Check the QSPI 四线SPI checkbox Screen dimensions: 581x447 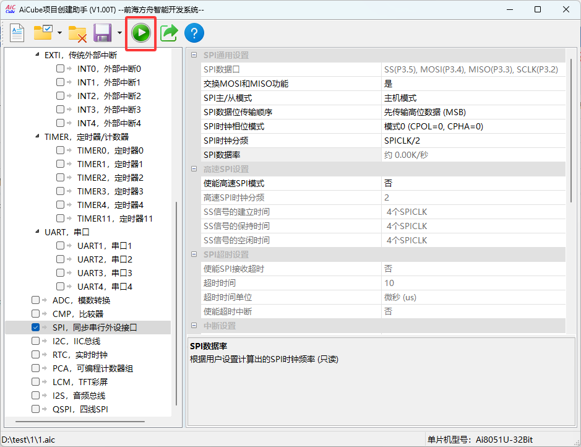point(35,409)
